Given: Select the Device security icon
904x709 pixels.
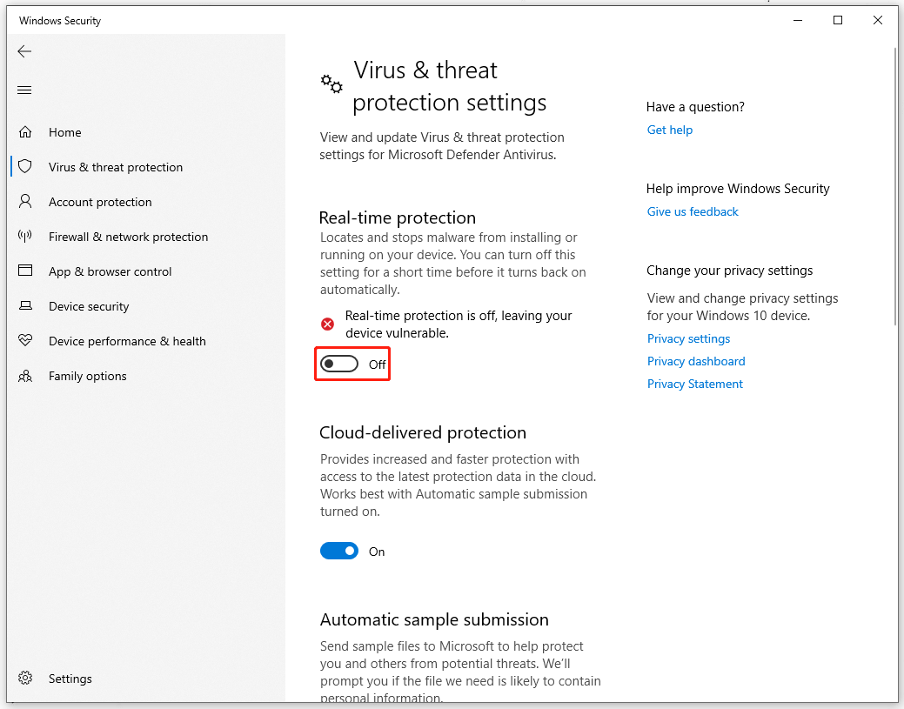Looking at the screenshot, I should [x=24, y=305].
